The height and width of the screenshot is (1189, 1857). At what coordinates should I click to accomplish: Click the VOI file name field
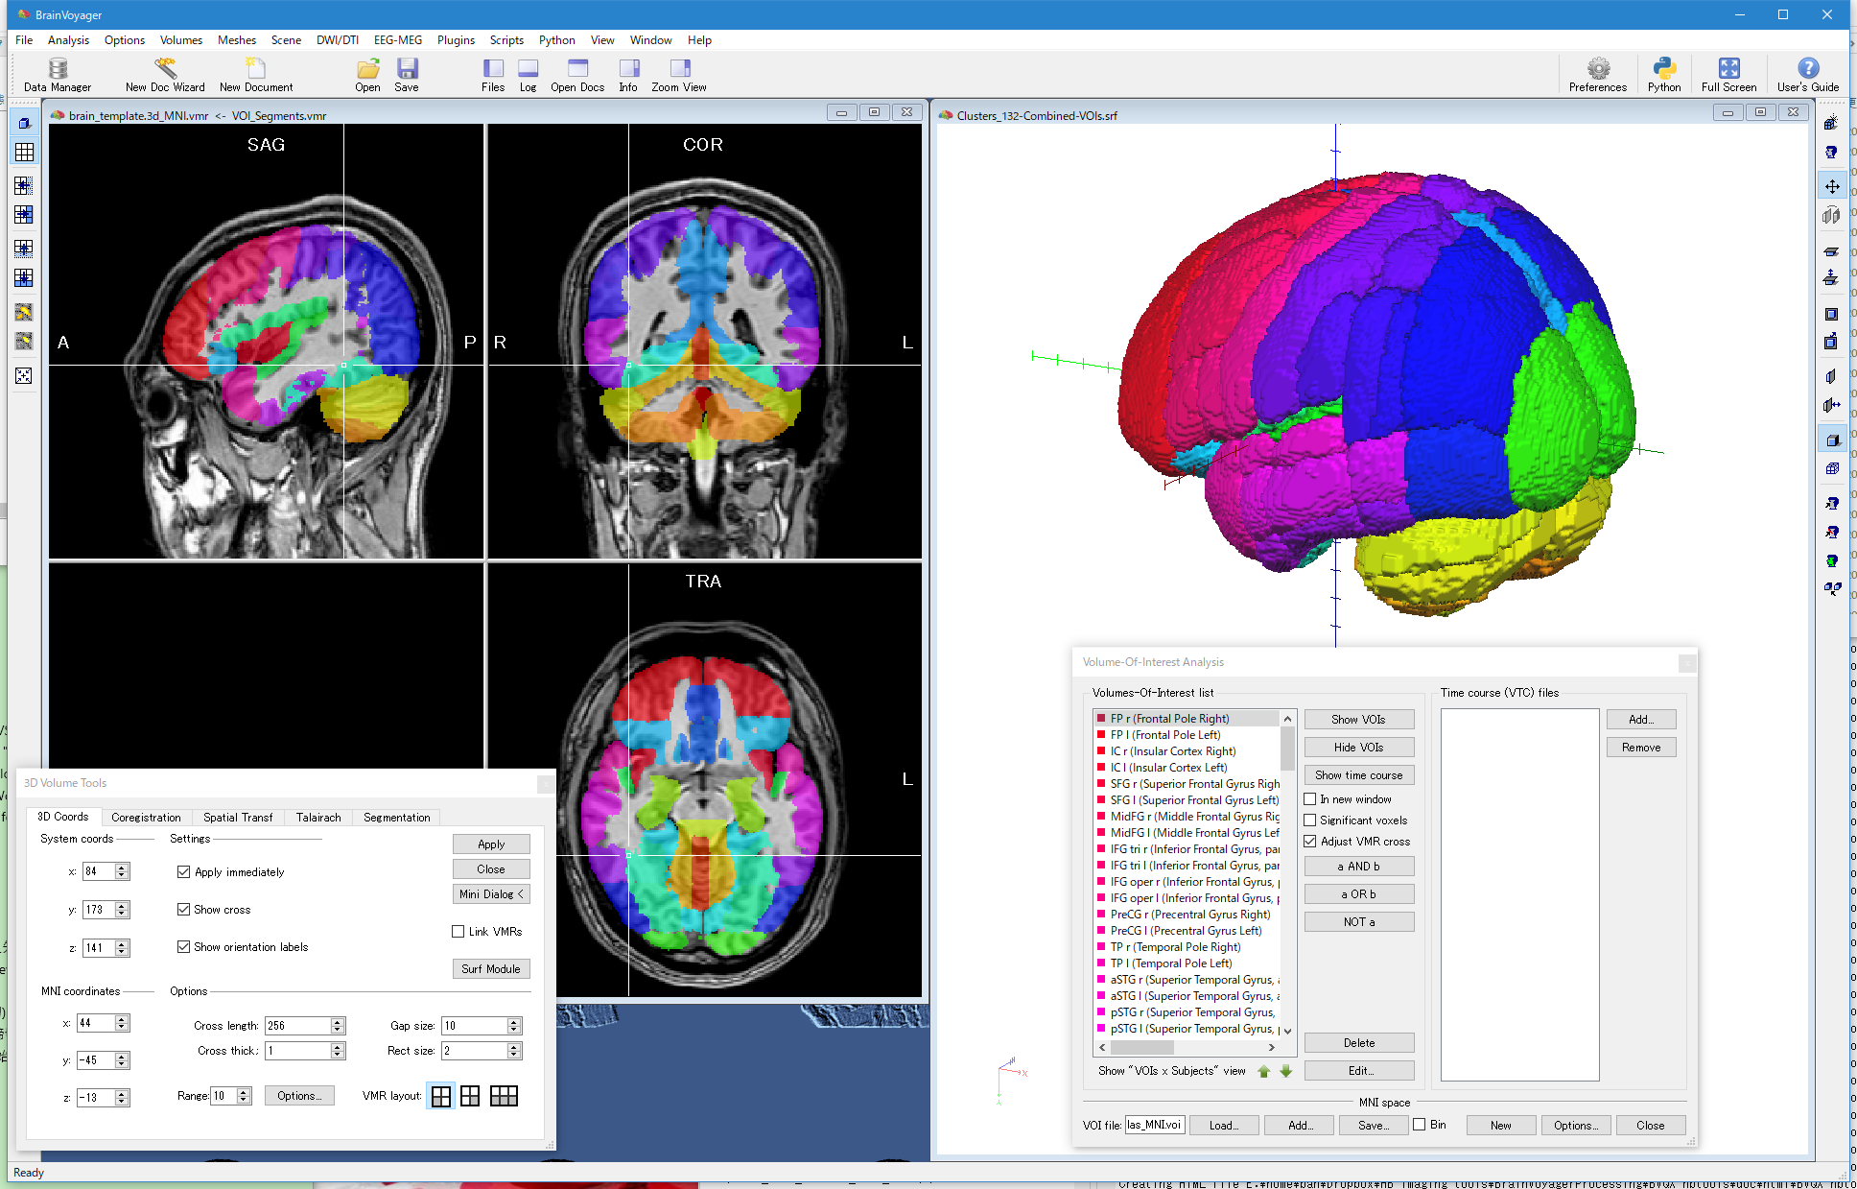click(x=1155, y=1125)
